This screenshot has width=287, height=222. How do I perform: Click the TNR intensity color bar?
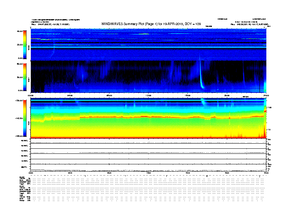click(x=25, y=118)
